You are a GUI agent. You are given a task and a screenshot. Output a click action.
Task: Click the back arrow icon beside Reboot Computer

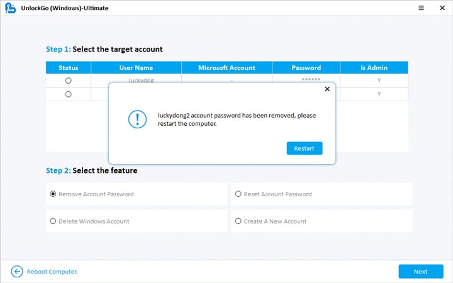pos(17,271)
